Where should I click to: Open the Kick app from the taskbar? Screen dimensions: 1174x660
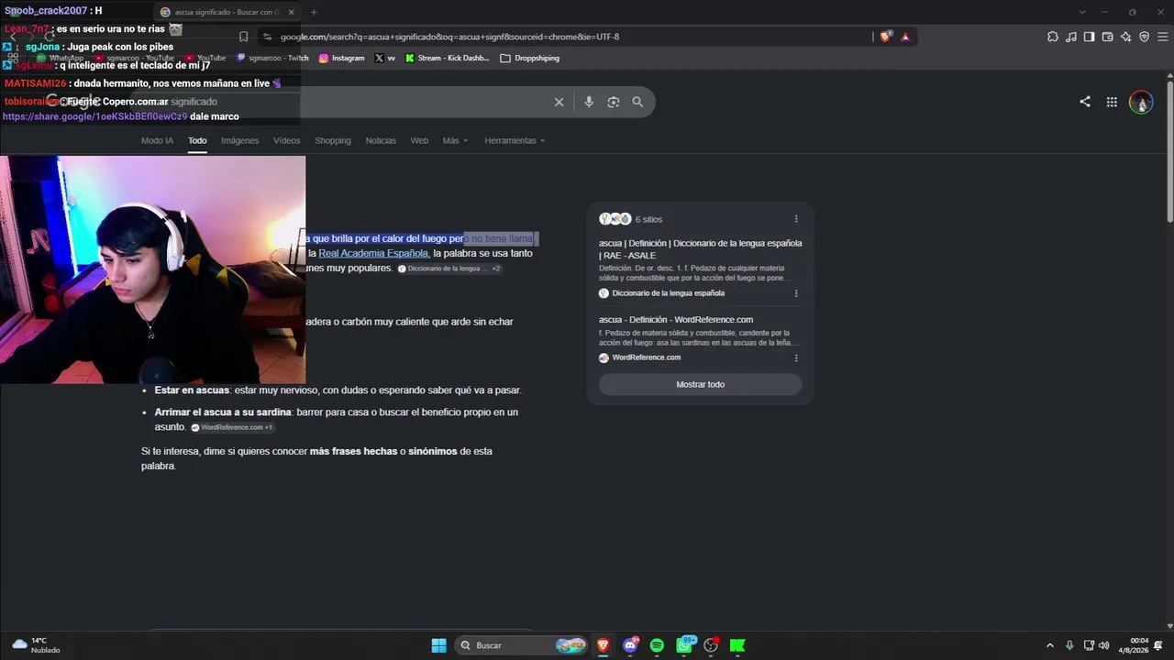(x=737, y=645)
